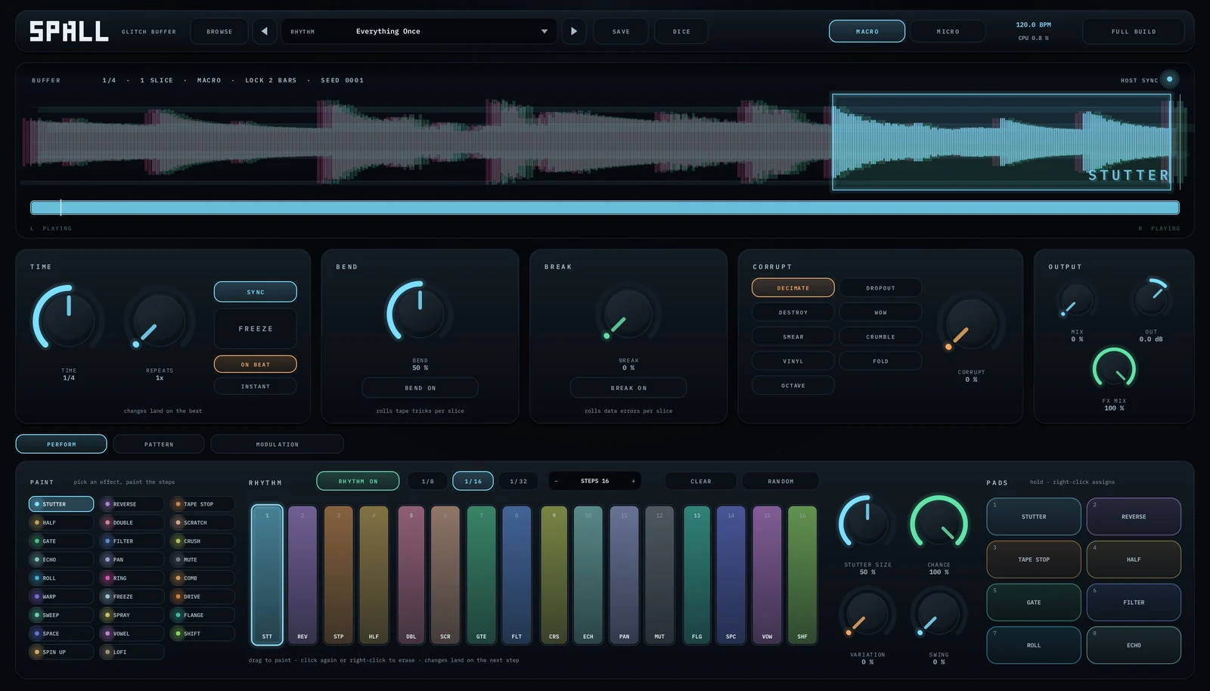Switch to the Perform tab
This screenshot has height=691, width=1210.
coord(61,444)
